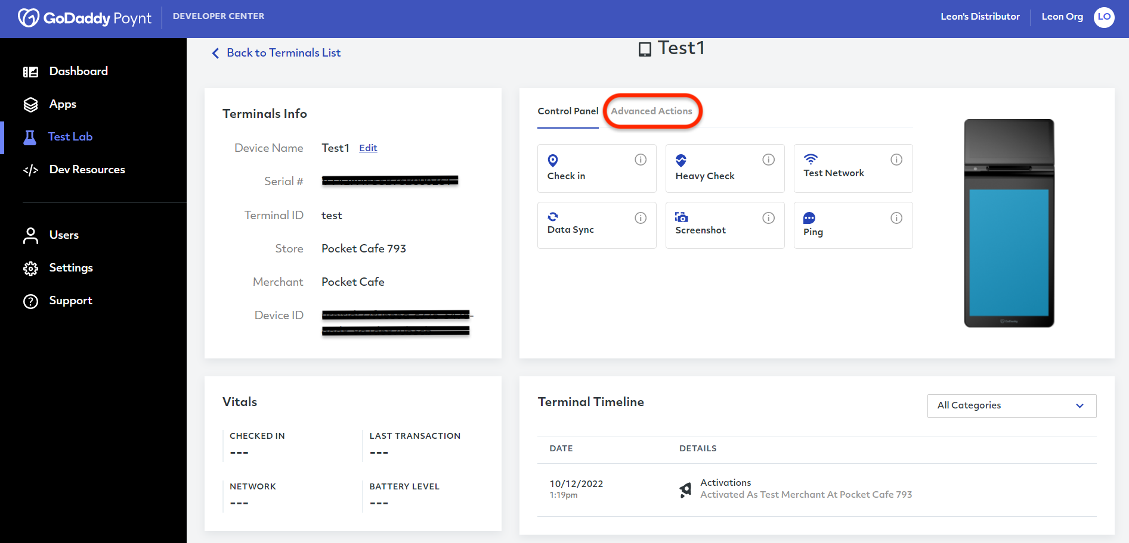Show info for Check in action
The height and width of the screenshot is (543, 1129).
click(641, 160)
